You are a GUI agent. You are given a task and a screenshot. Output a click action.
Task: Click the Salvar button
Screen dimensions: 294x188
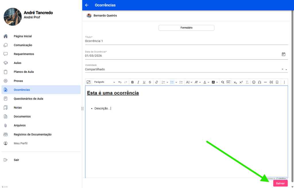[x=280, y=183]
